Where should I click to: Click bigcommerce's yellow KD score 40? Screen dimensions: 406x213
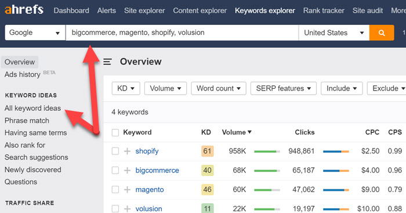pyautogui.click(x=208, y=170)
